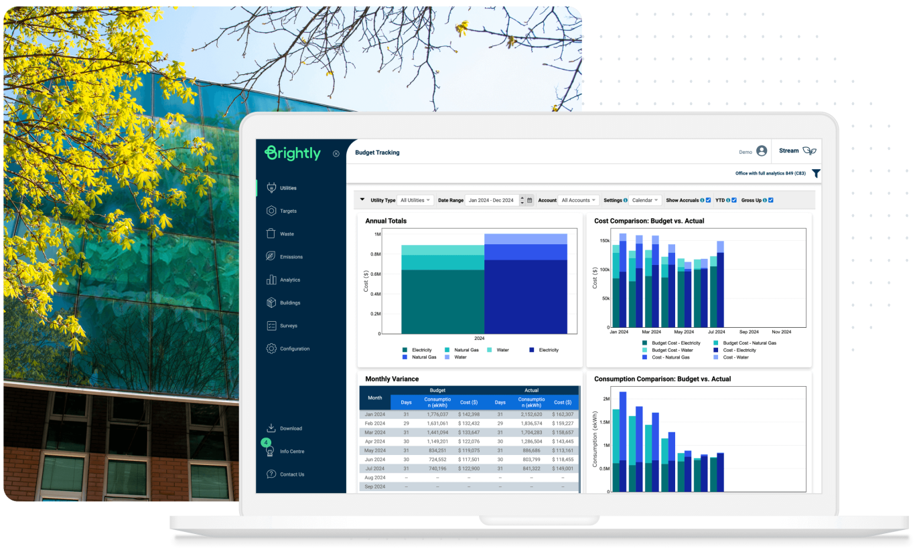The height and width of the screenshot is (550, 915).
Task: Click the Stream button in top bar
Action: coord(797,151)
